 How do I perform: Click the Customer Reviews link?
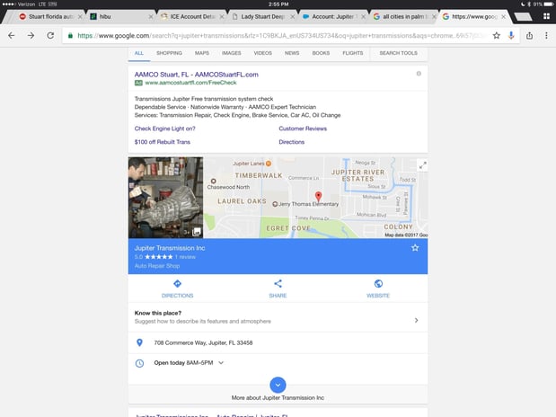[x=303, y=129]
